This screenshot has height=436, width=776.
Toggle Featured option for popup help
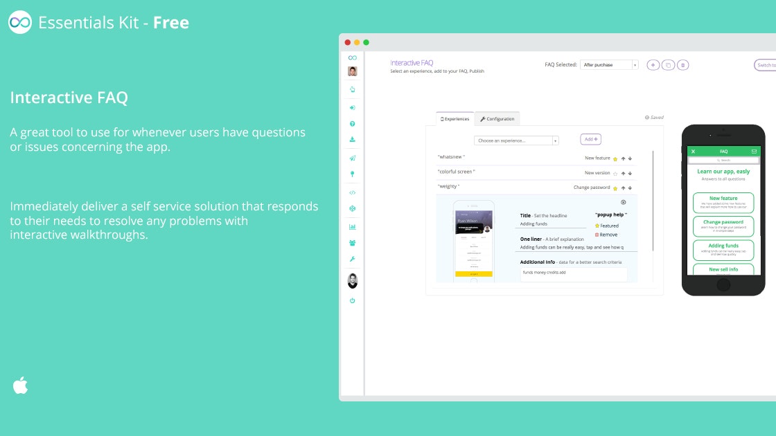pyautogui.click(x=607, y=226)
